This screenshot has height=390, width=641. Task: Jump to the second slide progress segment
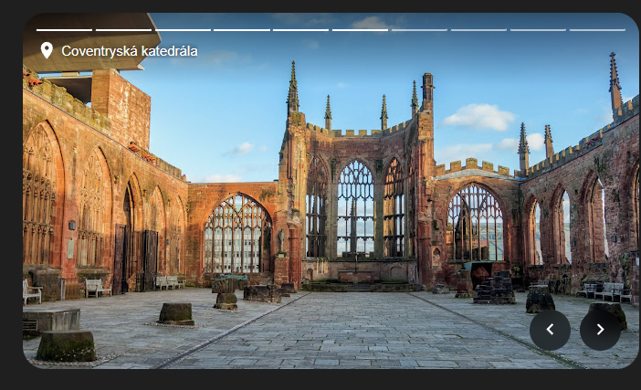[x=123, y=30]
